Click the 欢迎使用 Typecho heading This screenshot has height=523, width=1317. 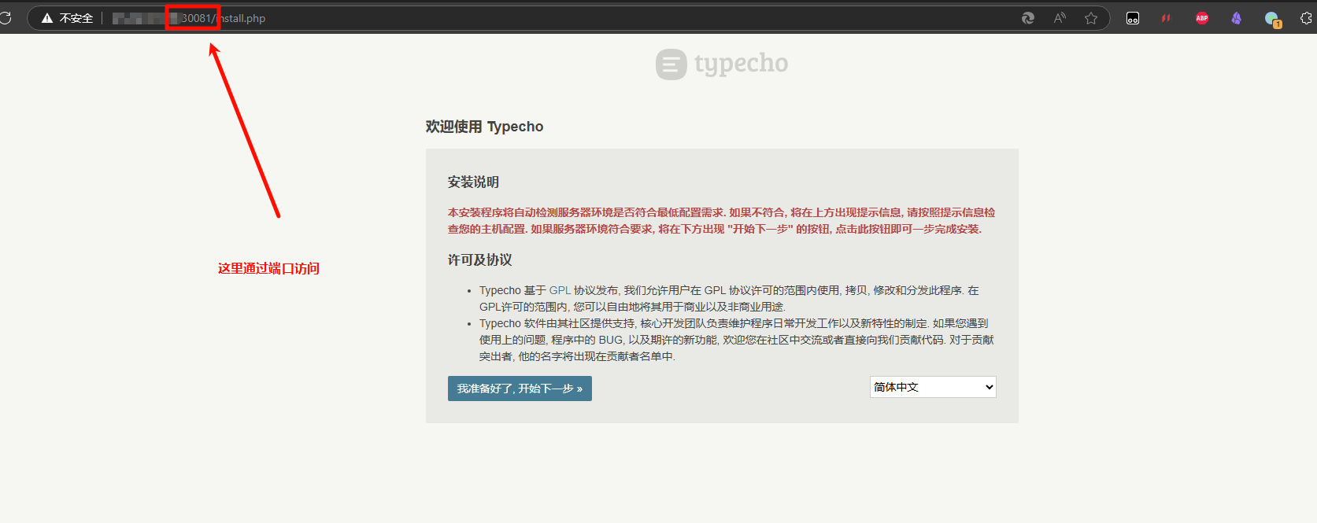[484, 127]
